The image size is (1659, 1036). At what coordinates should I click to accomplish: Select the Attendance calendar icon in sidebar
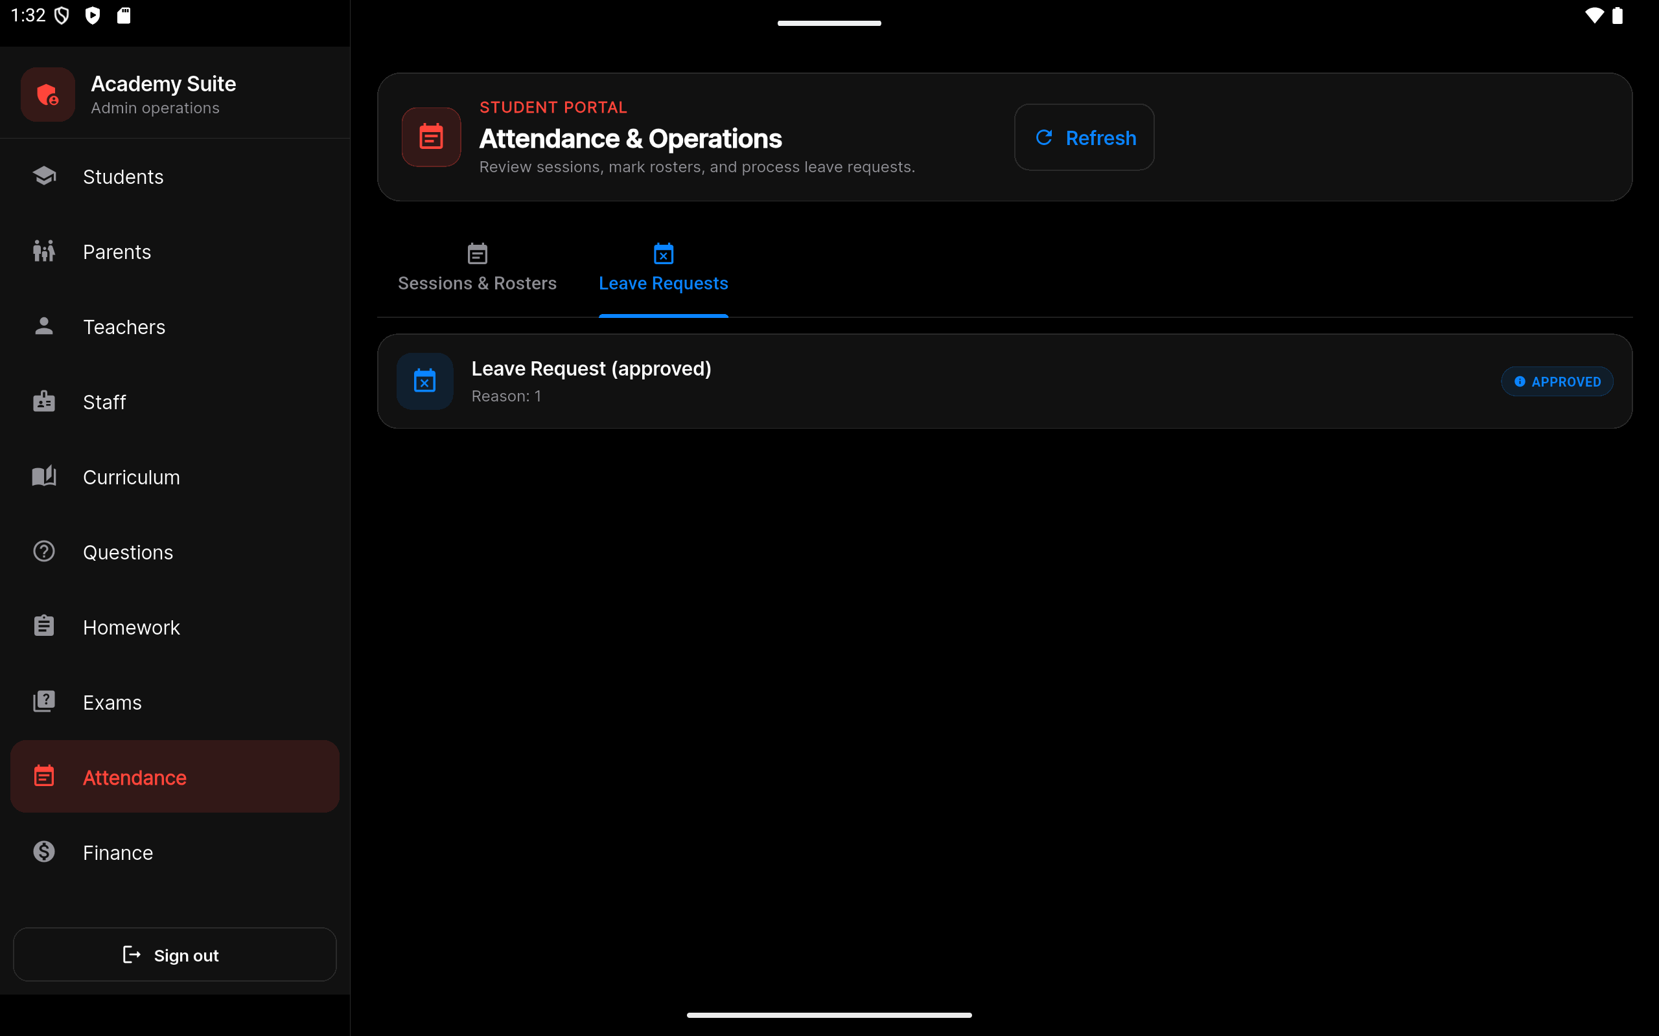point(44,776)
